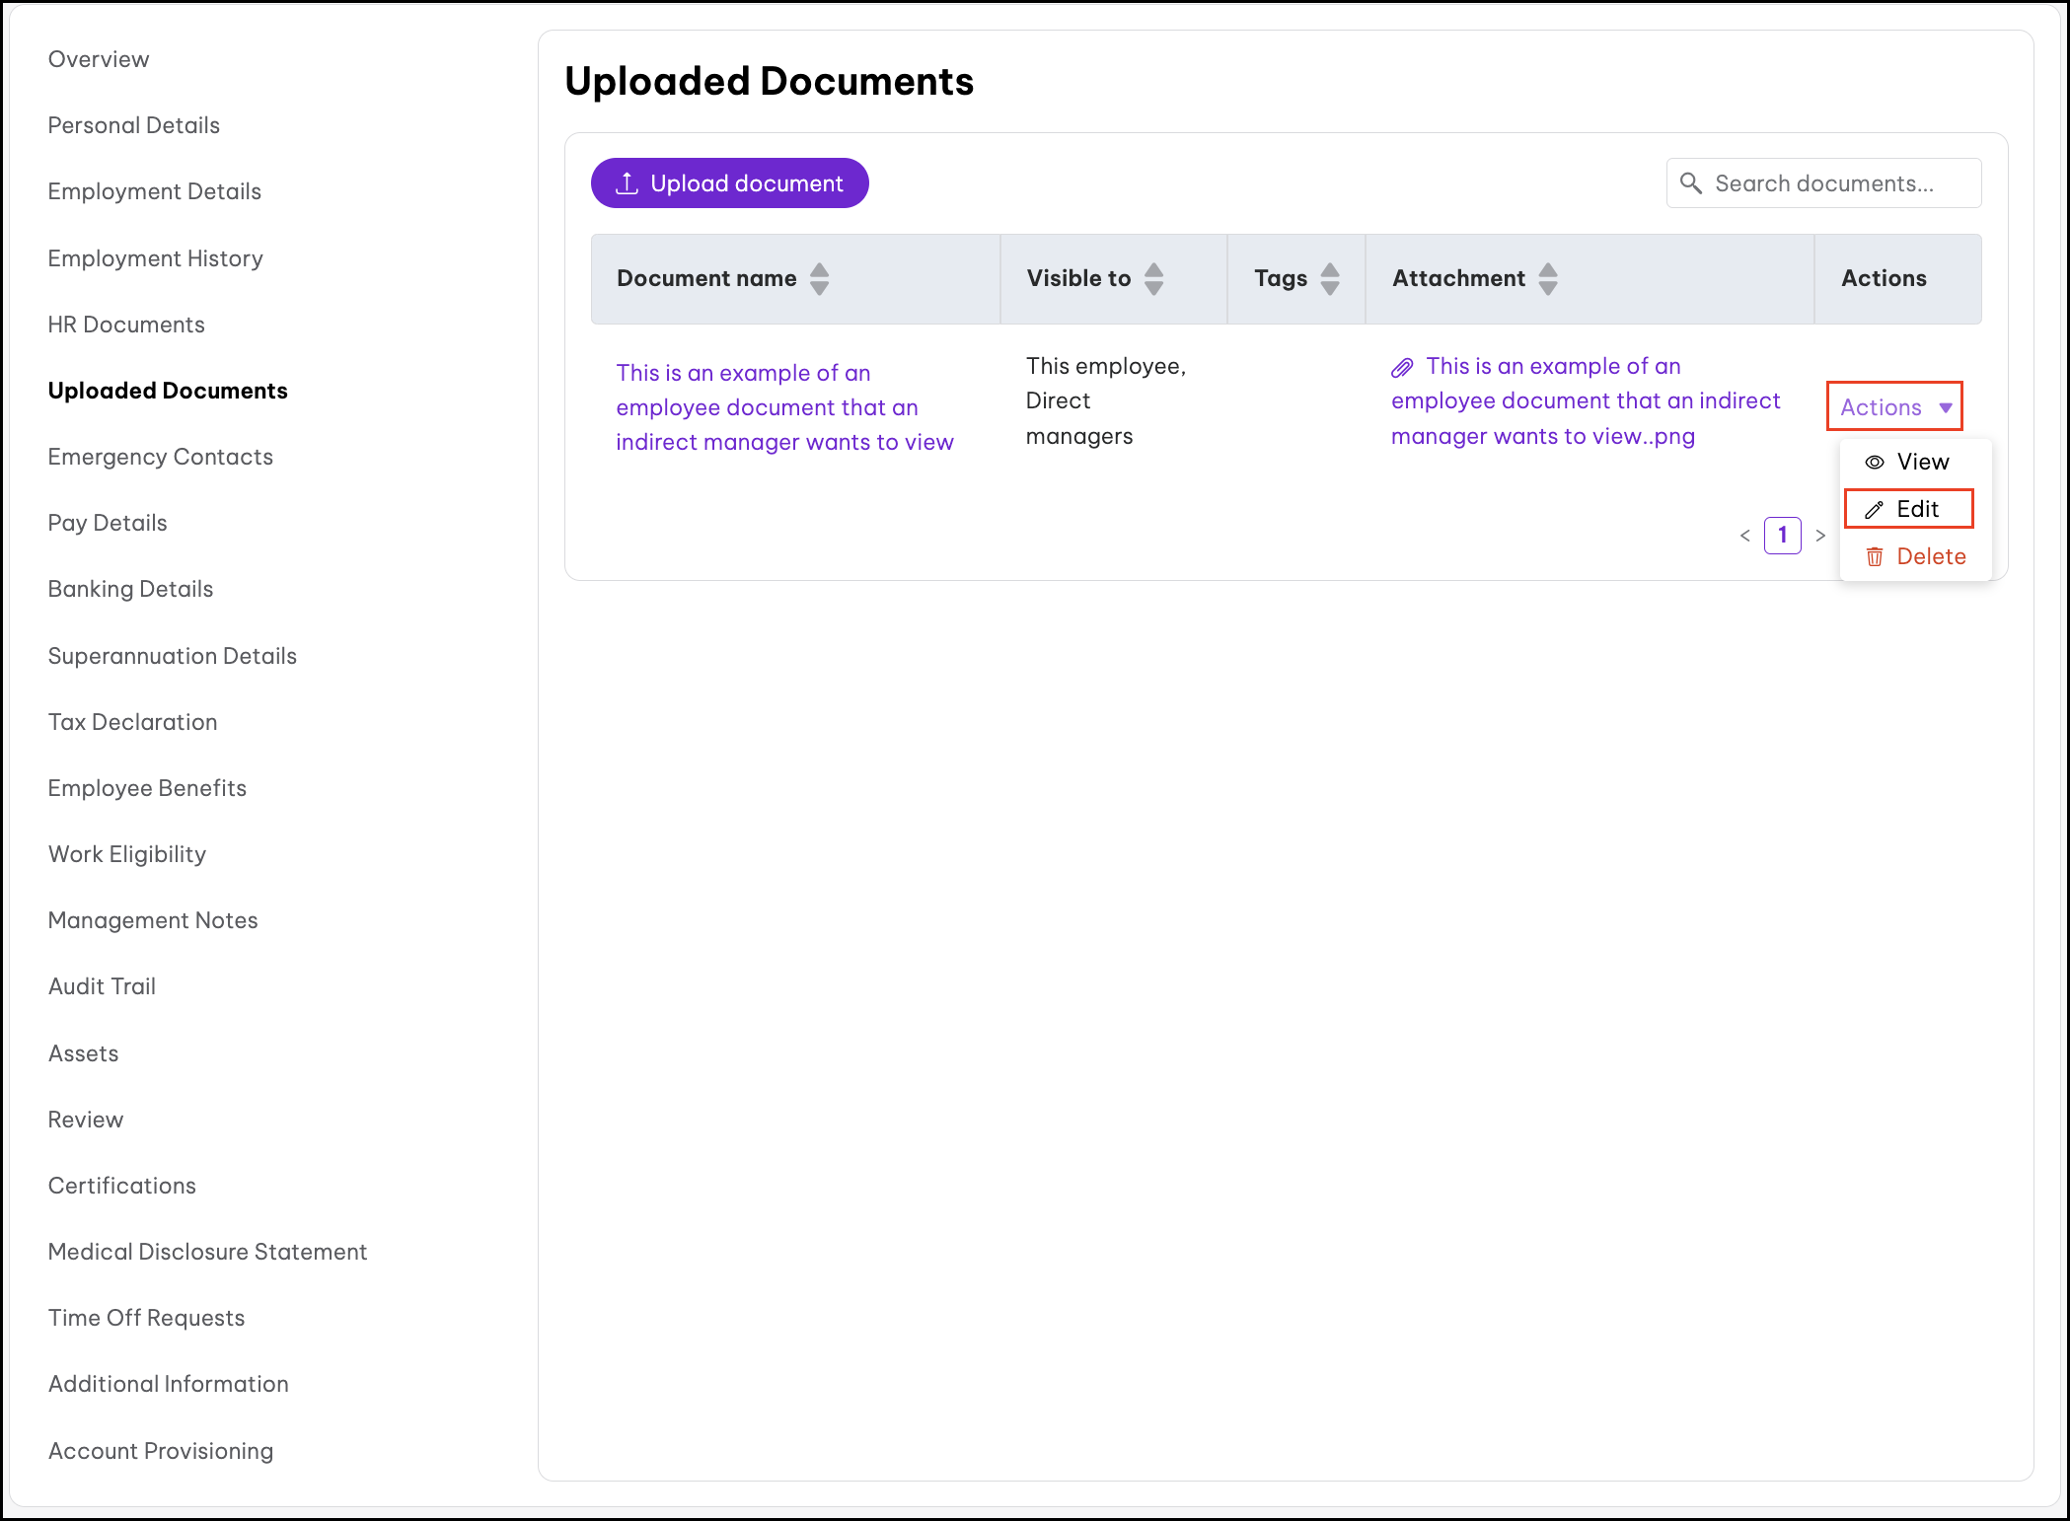The height and width of the screenshot is (1521, 2070).
Task: Sort by Attachment column arrows
Action: click(x=1547, y=279)
